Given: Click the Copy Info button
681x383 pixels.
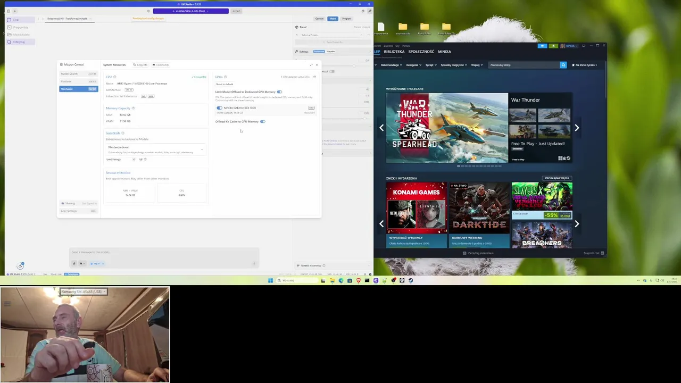Looking at the screenshot, I should pos(140,65).
